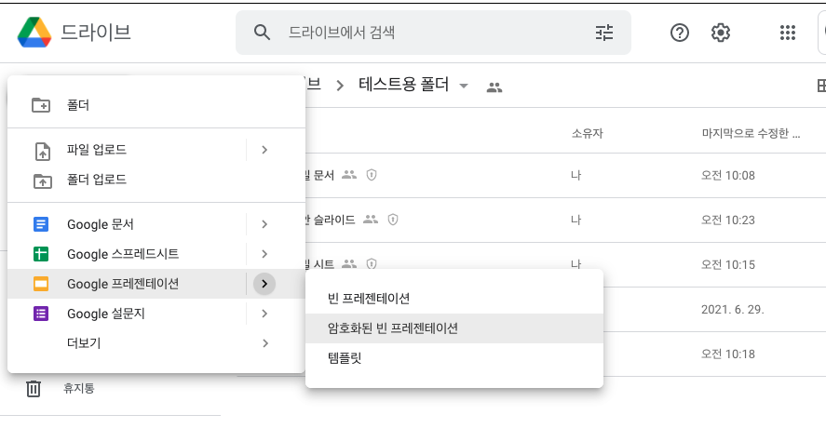Click the folder upload icon
826x428 pixels.
click(x=42, y=181)
